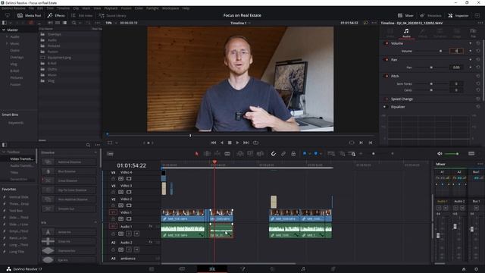Open the Metadata panel
Screen dimensions: 485x273
(x=431, y=15)
